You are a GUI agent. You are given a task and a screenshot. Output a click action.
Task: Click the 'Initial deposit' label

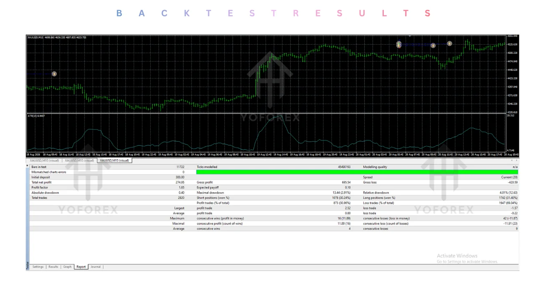click(40, 177)
